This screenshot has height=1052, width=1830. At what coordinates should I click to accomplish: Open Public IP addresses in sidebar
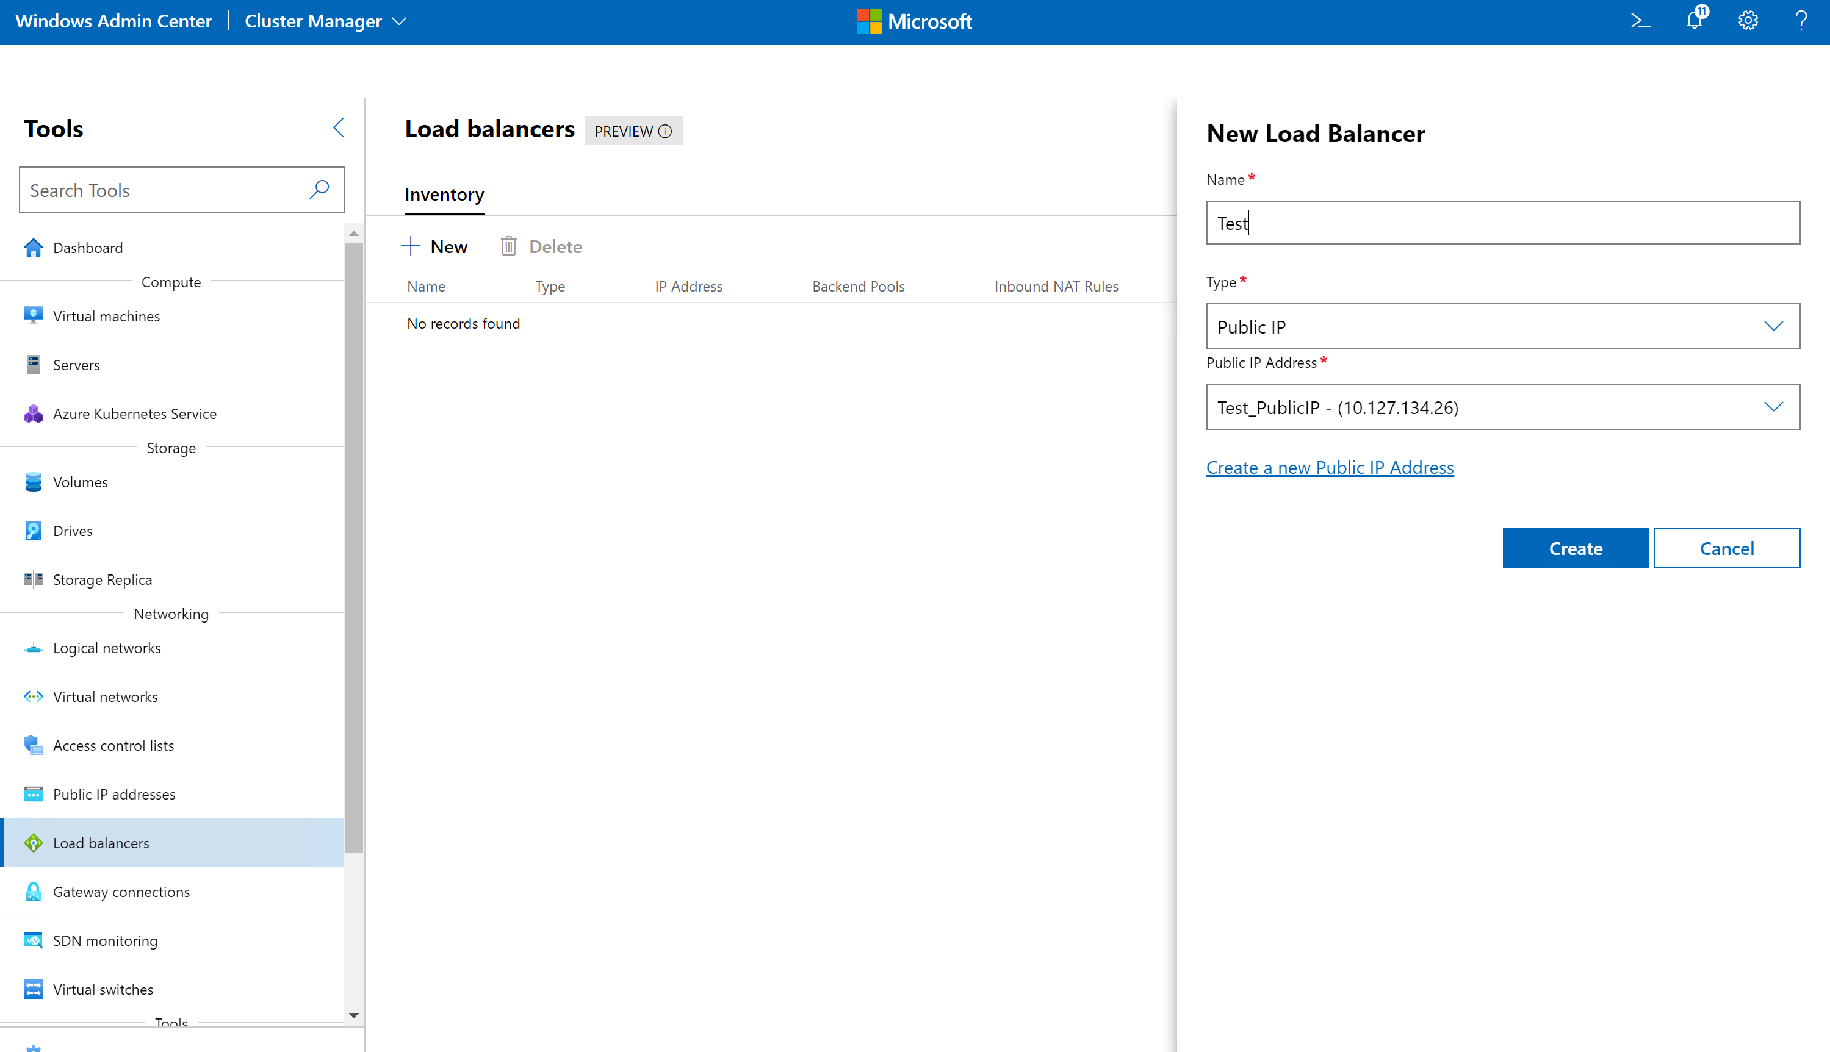click(113, 794)
